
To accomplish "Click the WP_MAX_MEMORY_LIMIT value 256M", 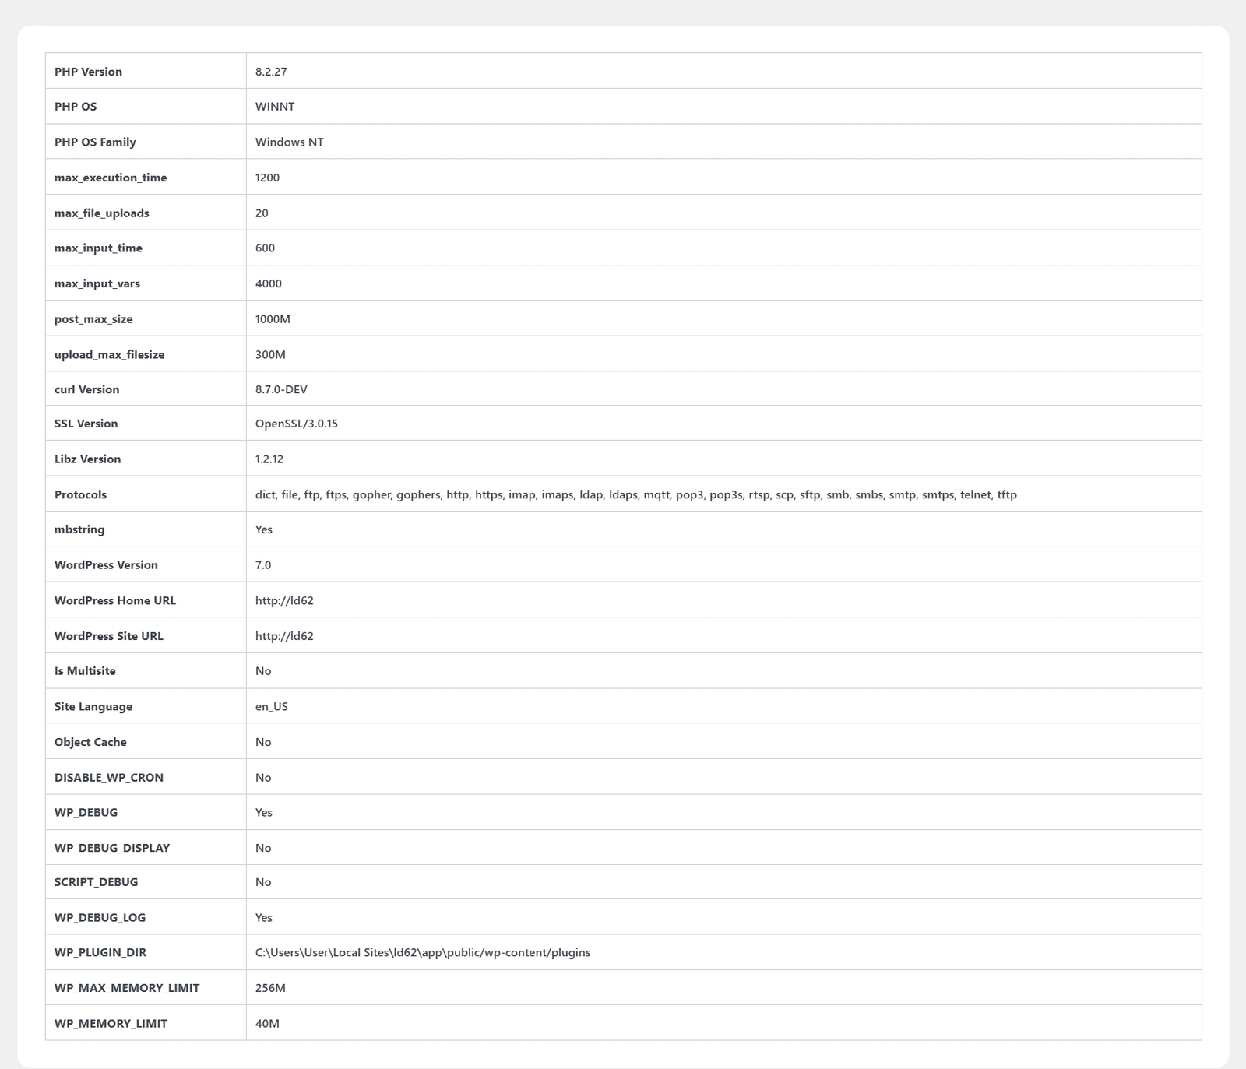I will [x=270, y=988].
